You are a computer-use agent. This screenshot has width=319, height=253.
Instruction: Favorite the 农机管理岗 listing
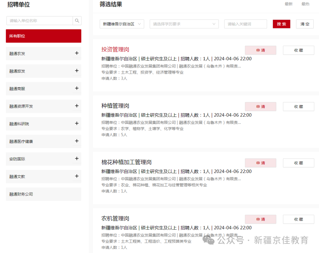tap(298, 219)
